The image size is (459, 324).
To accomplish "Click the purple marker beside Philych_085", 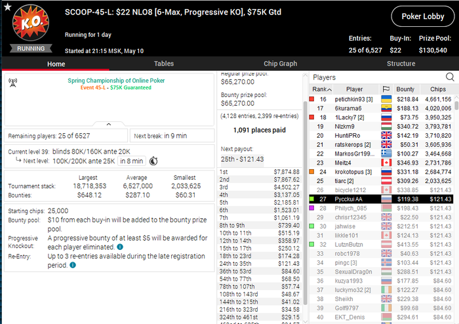I will [x=311, y=208].
